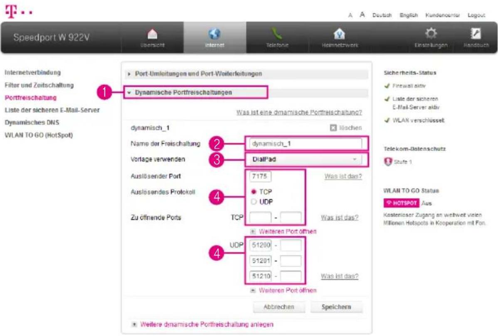
Task: Open the Vorlage verwenden DialPad dropdown
Action: [x=305, y=159]
